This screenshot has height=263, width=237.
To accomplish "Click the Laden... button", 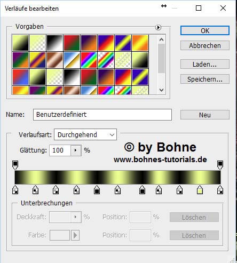I will tap(205, 64).
